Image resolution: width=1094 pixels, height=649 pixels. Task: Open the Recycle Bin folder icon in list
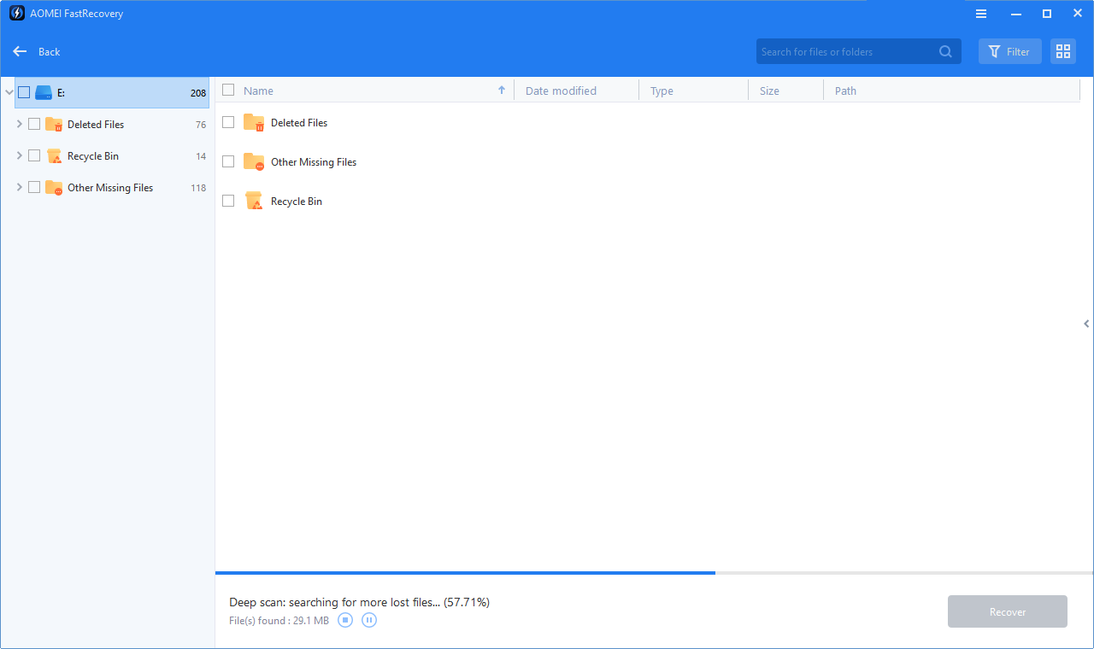click(x=253, y=201)
